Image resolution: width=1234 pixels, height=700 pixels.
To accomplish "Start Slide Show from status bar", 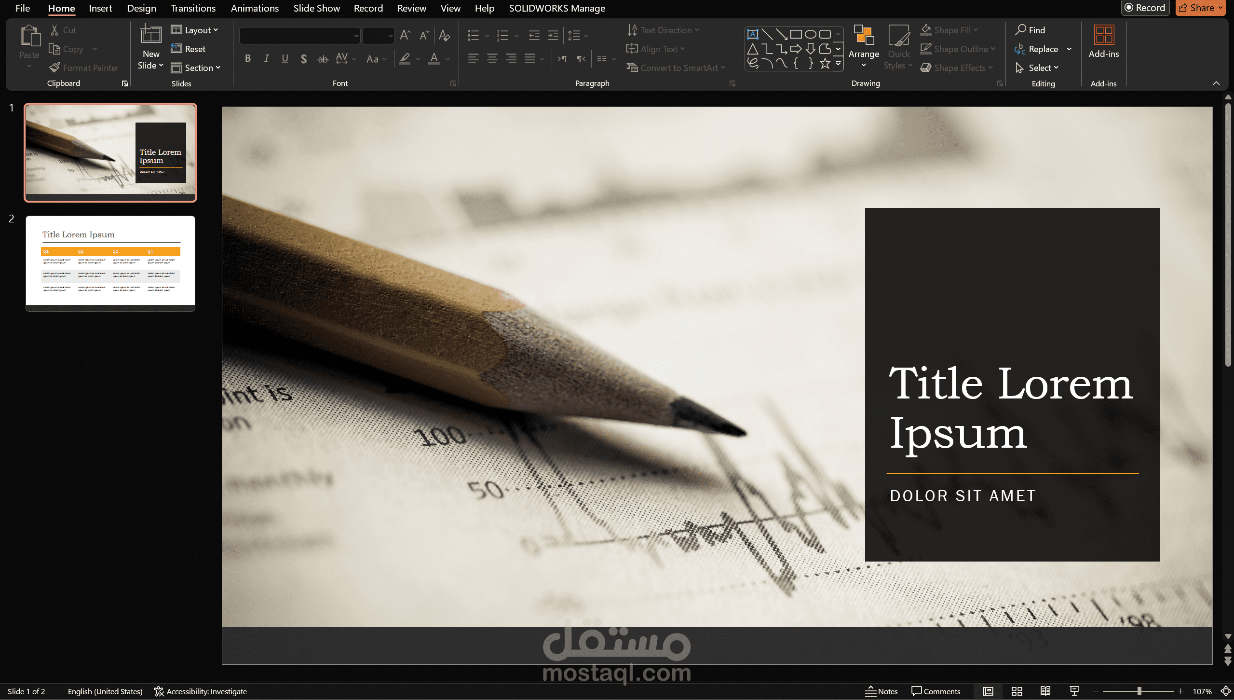I will click(x=1074, y=691).
